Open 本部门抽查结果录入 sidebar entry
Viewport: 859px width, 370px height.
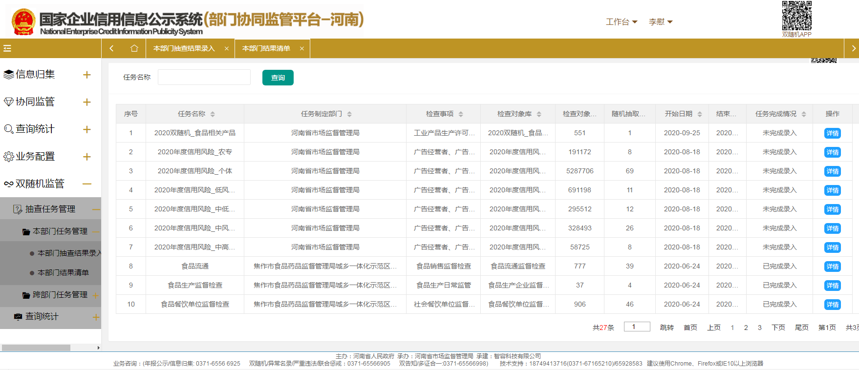click(x=69, y=253)
